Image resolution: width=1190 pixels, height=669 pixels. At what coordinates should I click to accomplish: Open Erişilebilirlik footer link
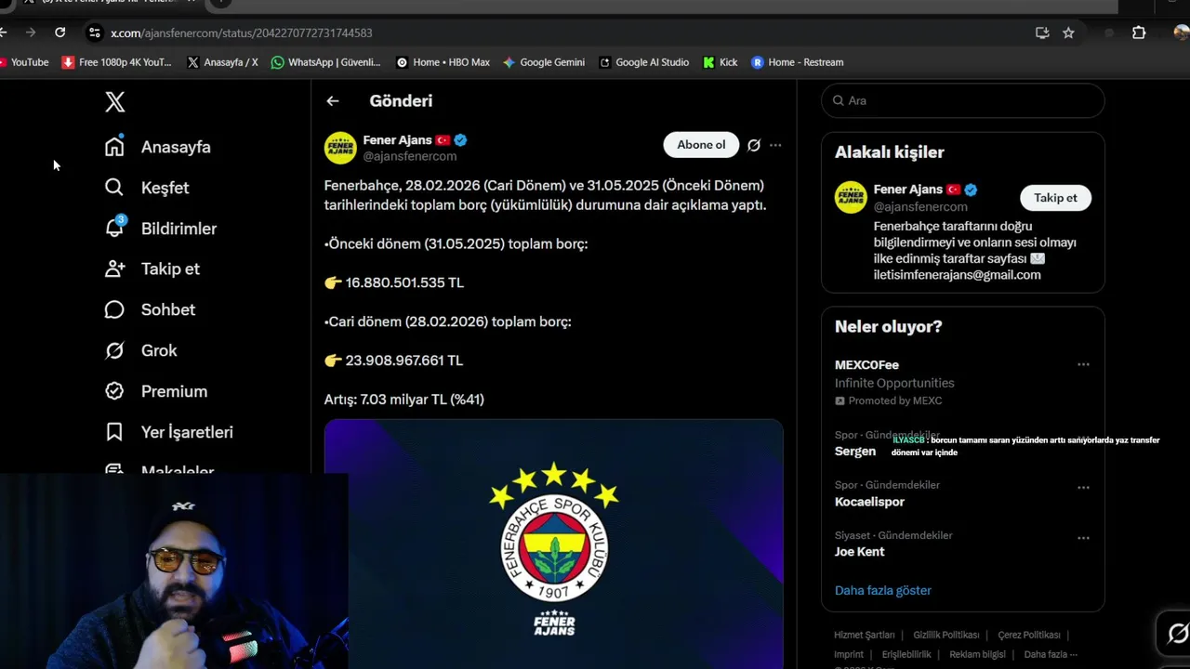(906, 655)
